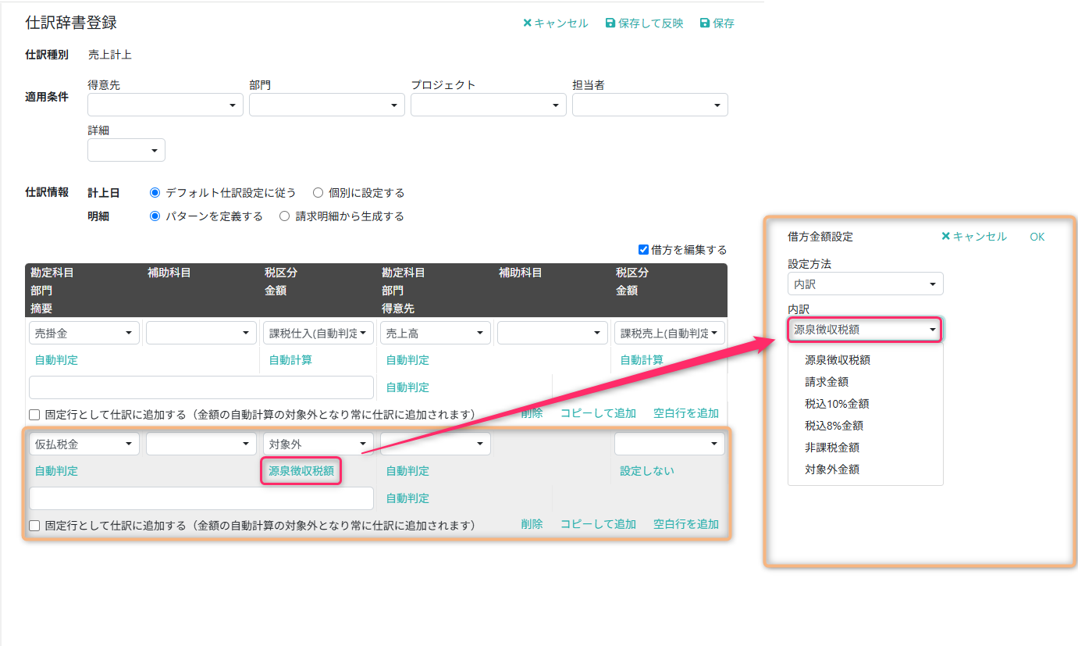
Task: Open the 仮払税金 account dropdown
Action: point(84,444)
